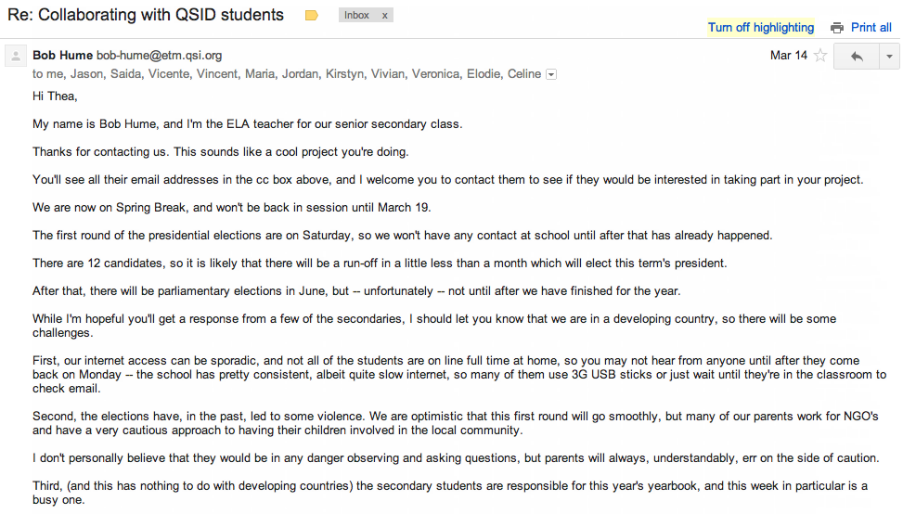
Task: Turn off highlighting
Action: (x=760, y=28)
